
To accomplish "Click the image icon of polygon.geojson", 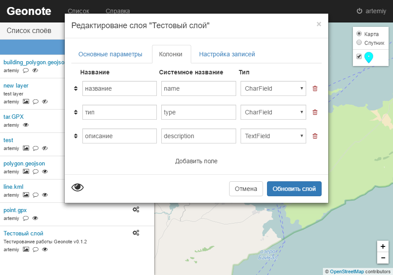I will [x=26, y=172].
